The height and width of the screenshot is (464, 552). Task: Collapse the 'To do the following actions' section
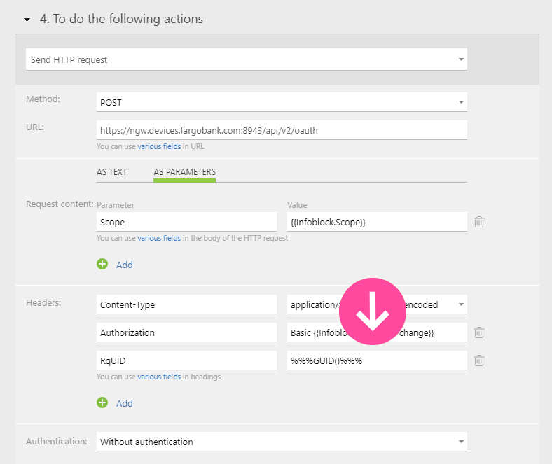point(27,20)
